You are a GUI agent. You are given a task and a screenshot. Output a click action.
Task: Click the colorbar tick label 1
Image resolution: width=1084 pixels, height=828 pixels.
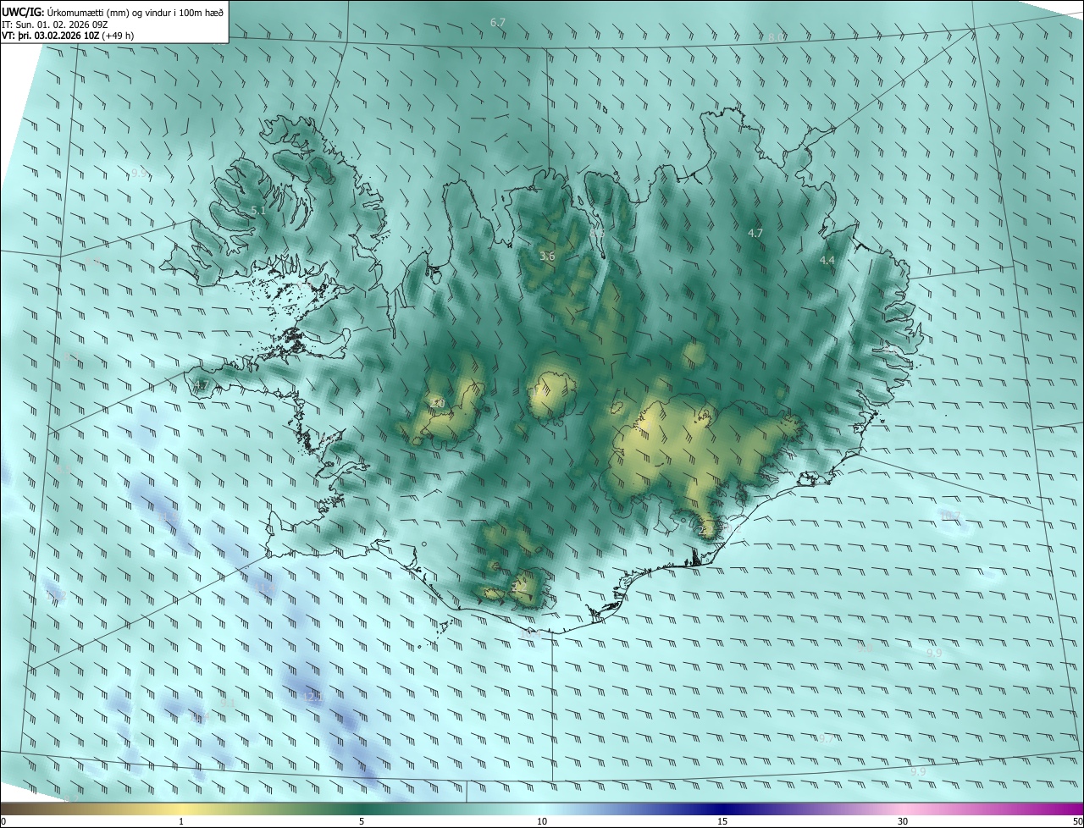point(181,822)
